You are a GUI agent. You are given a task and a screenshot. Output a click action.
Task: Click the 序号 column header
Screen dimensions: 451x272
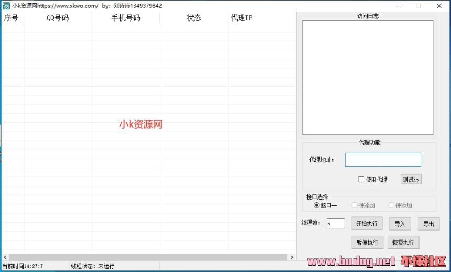click(x=12, y=18)
